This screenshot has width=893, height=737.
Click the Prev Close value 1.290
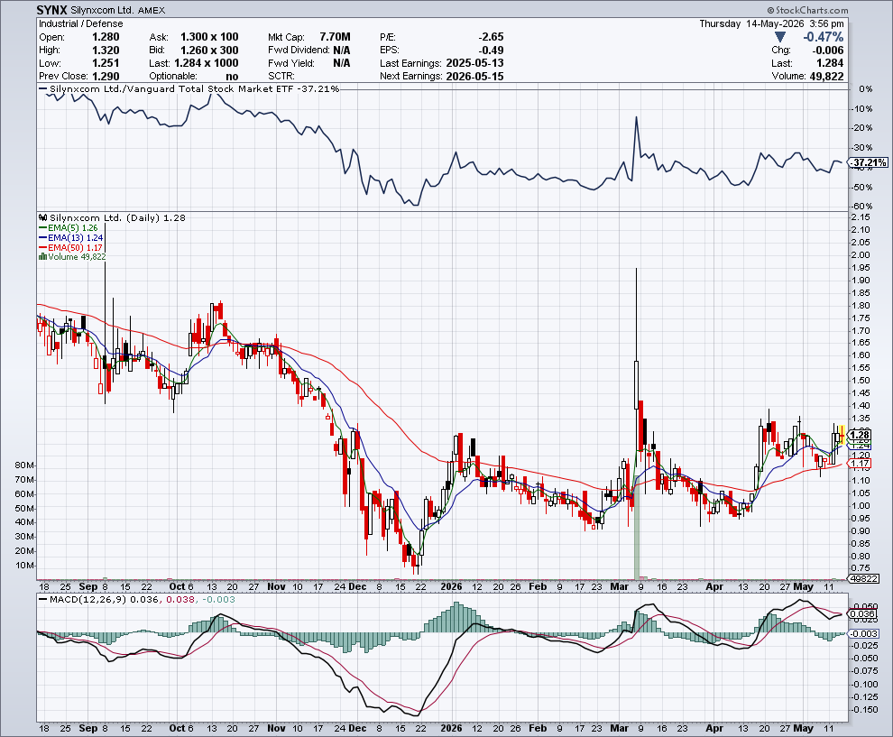[106, 77]
